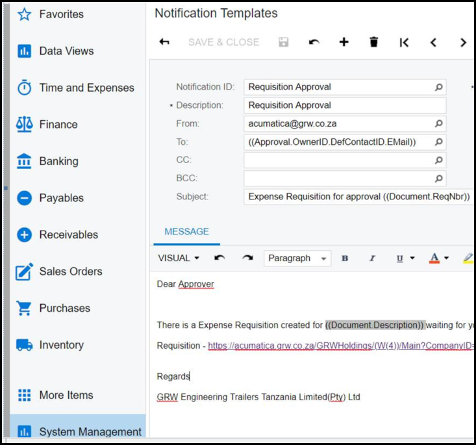
Task: Toggle bold formatting in editor
Action: coord(345,258)
